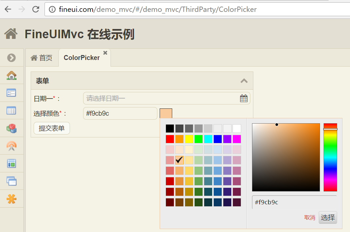Image resolution: width=350 pixels, height=232 pixels.
Task: Pick the bright green swatch
Action: (199, 139)
